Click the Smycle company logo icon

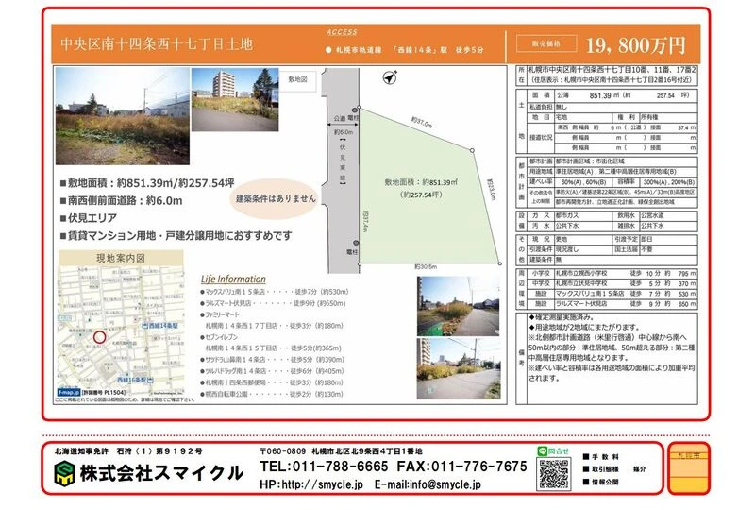pyautogui.click(x=64, y=473)
